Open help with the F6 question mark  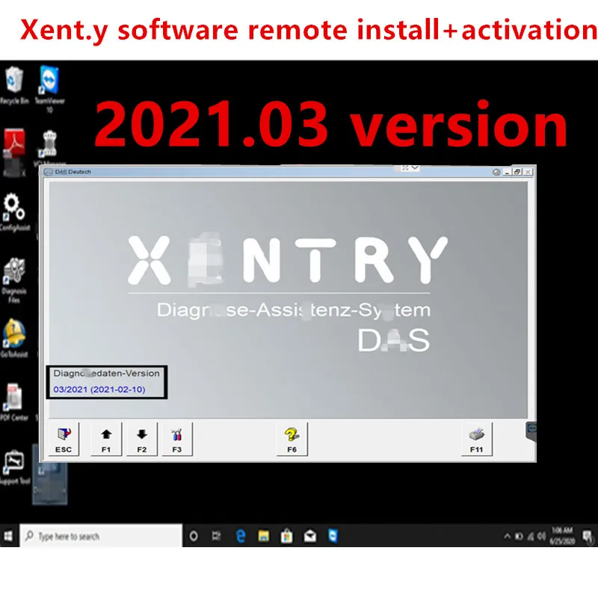click(292, 439)
